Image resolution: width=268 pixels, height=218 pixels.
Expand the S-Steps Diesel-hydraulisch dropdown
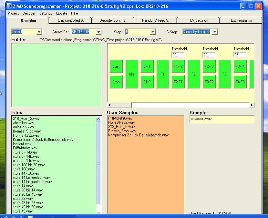point(215,32)
